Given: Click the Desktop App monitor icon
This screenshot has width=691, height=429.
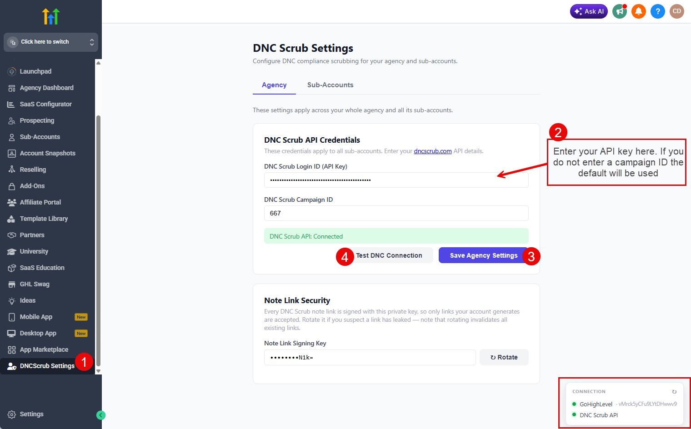Looking at the screenshot, I should (x=12, y=333).
